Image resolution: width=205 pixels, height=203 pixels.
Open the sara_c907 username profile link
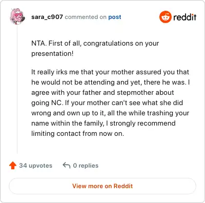pos(47,17)
